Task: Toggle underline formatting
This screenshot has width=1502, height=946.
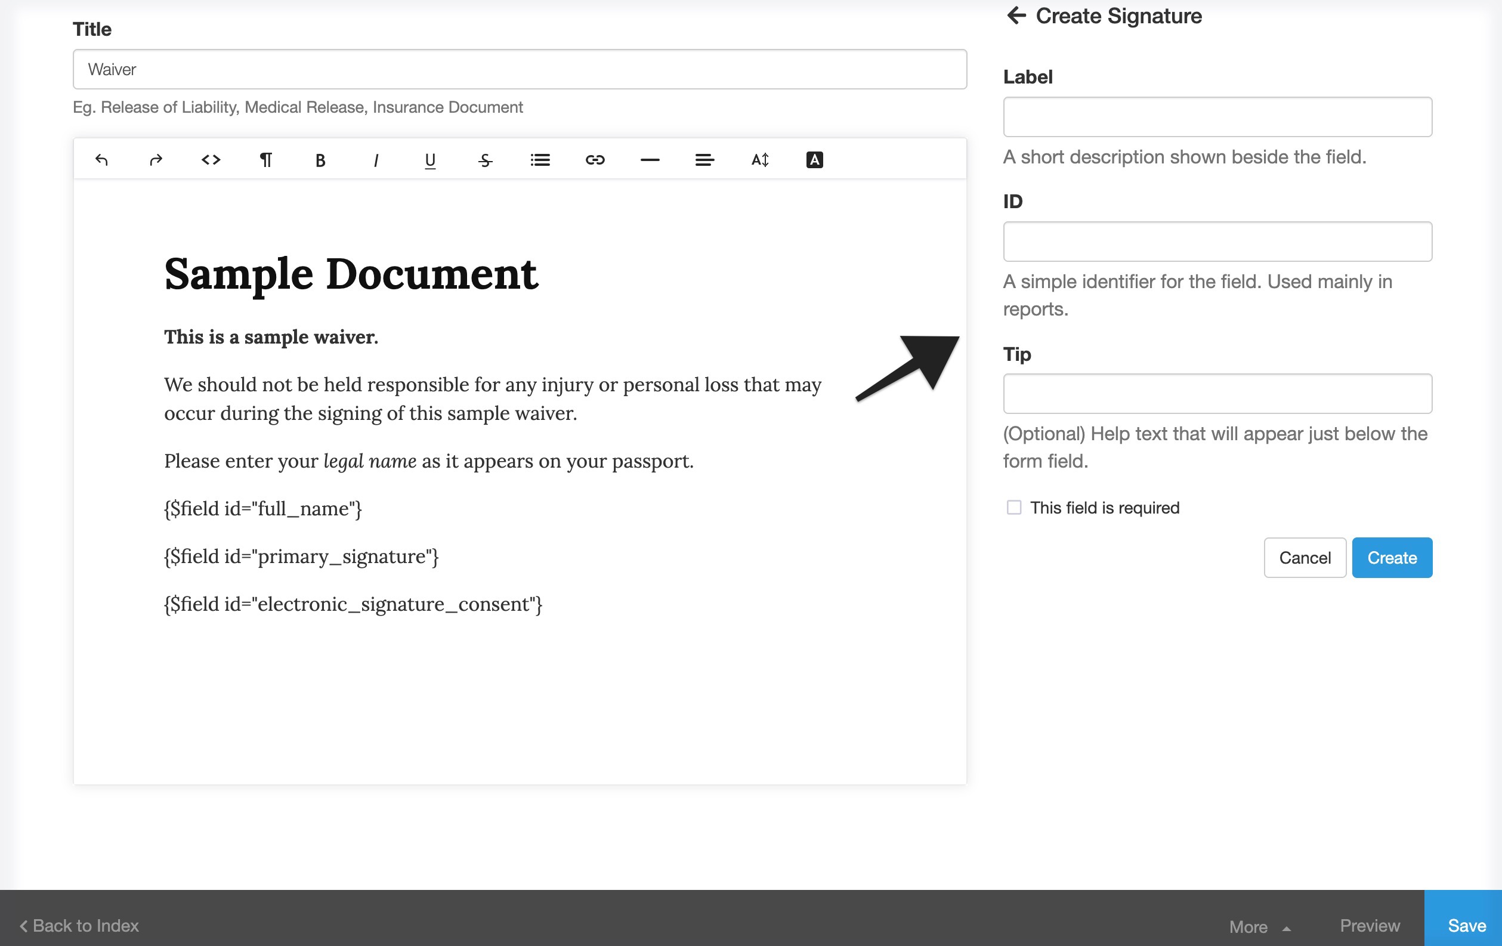Action: (431, 160)
